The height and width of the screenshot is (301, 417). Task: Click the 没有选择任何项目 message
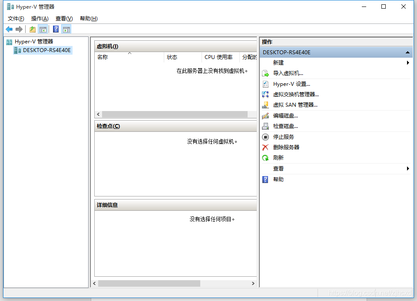[212, 219]
